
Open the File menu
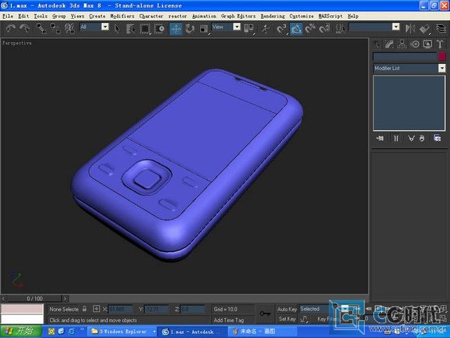pos(8,16)
